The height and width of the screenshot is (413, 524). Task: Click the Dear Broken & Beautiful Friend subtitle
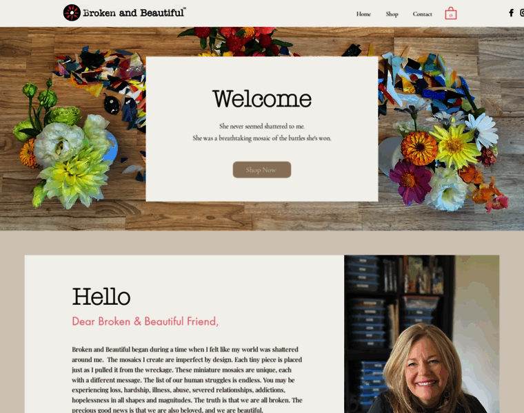pyautogui.click(x=145, y=321)
